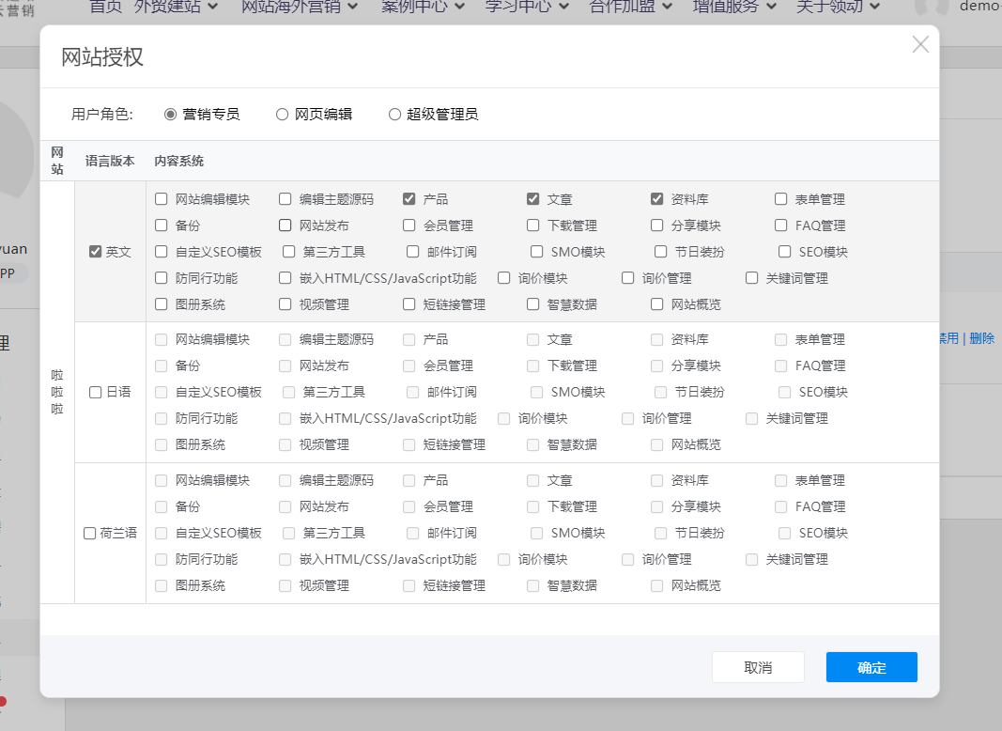This screenshot has height=731, width=1002.
Task: Open the 网站海外营销 nav dropdown
Action: click(299, 7)
